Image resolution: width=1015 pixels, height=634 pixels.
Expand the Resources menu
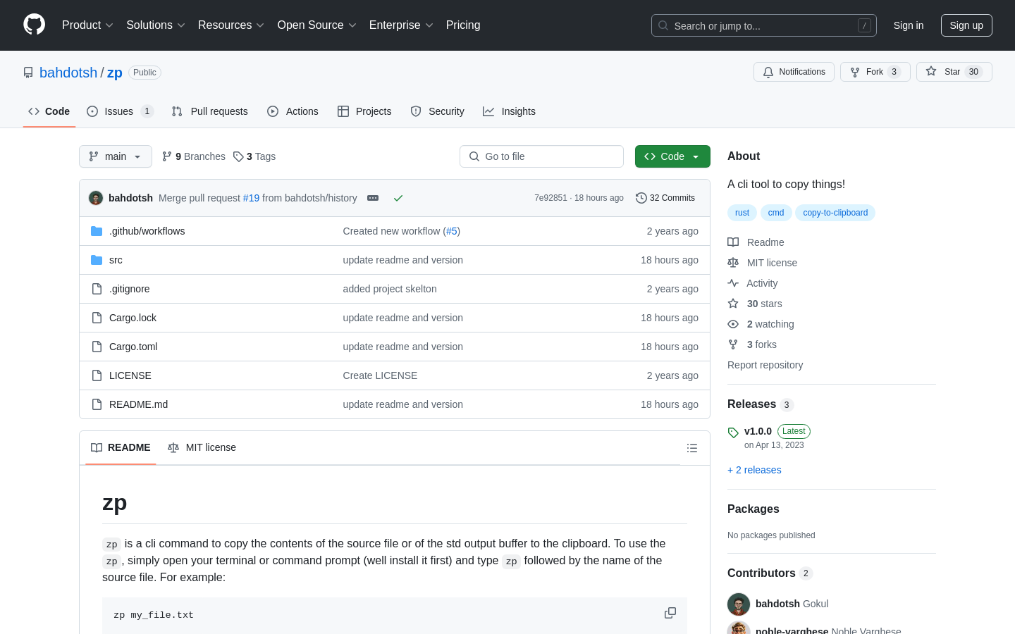231,25
